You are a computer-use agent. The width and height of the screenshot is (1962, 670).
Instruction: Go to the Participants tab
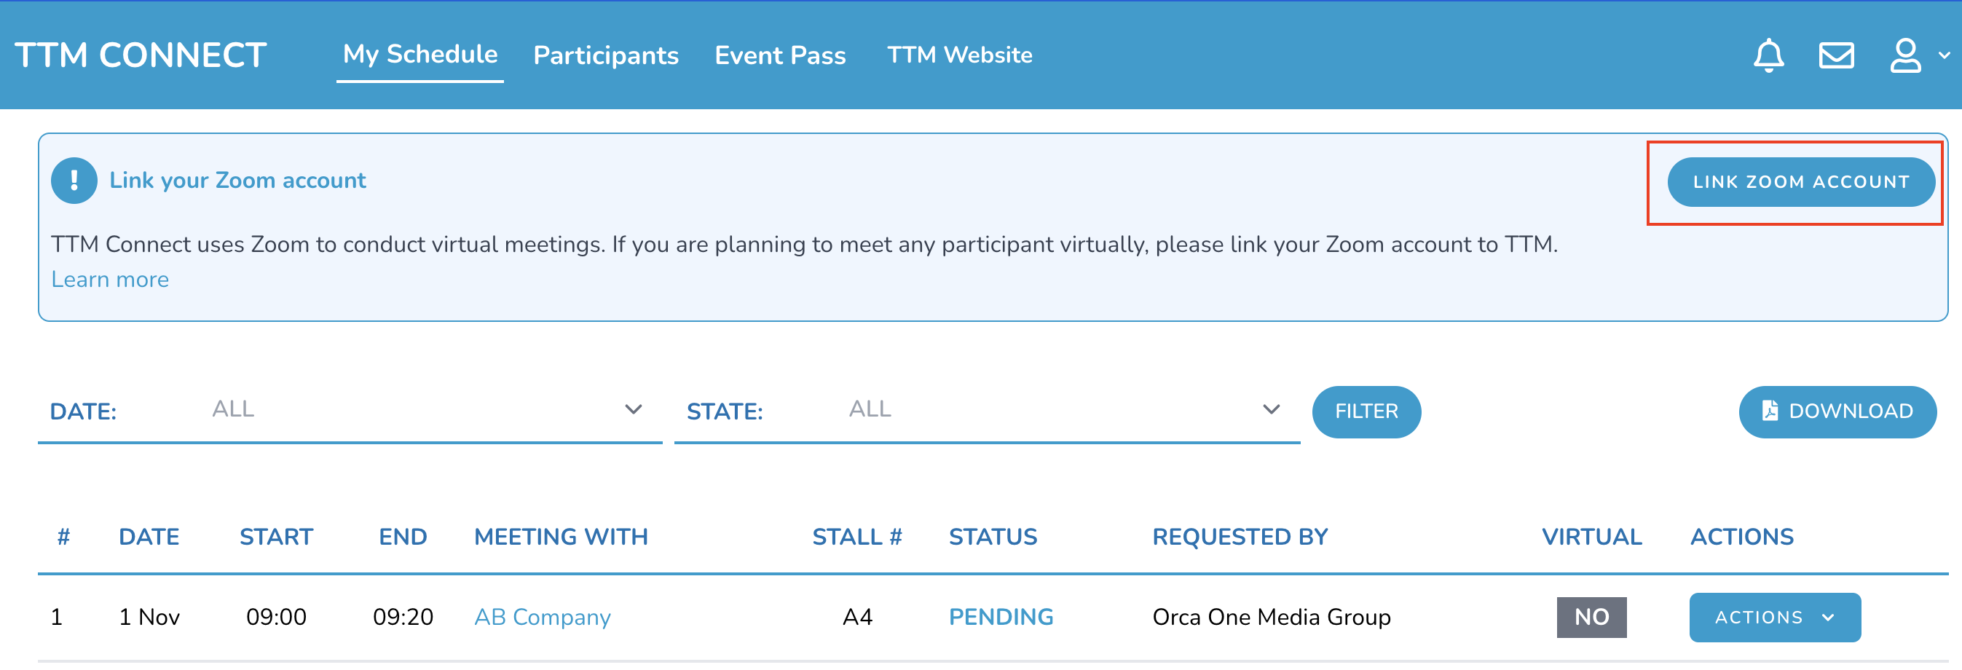click(605, 55)
